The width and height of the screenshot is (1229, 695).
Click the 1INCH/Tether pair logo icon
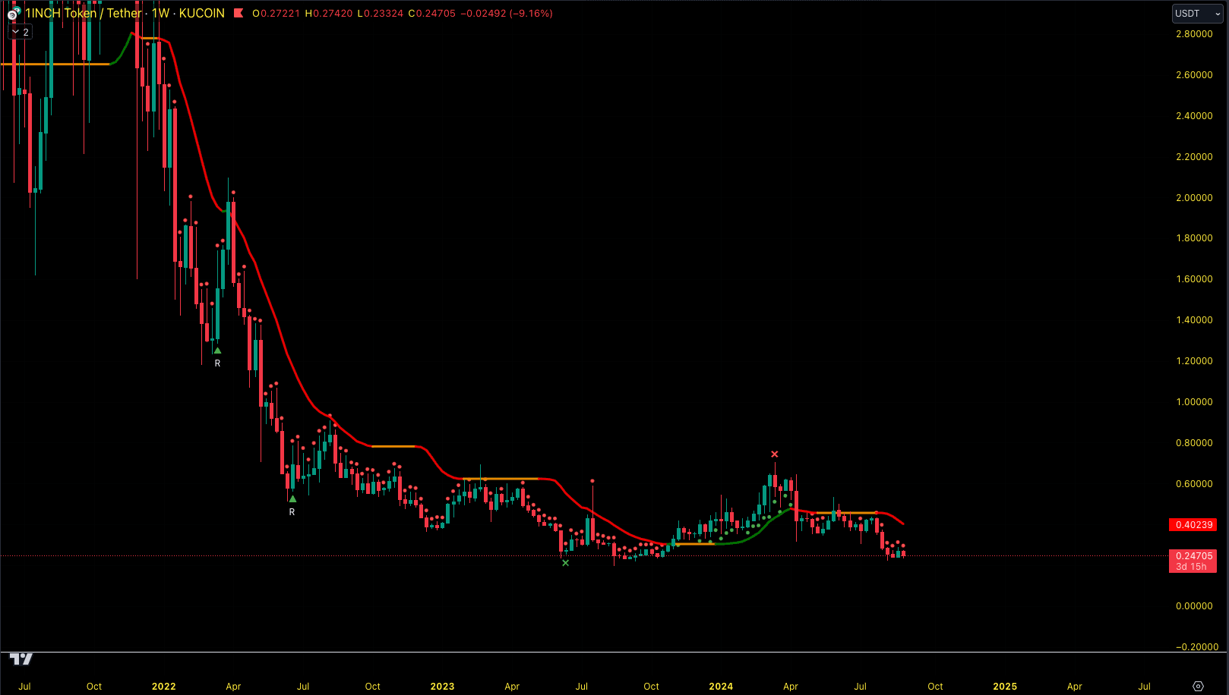13,14
